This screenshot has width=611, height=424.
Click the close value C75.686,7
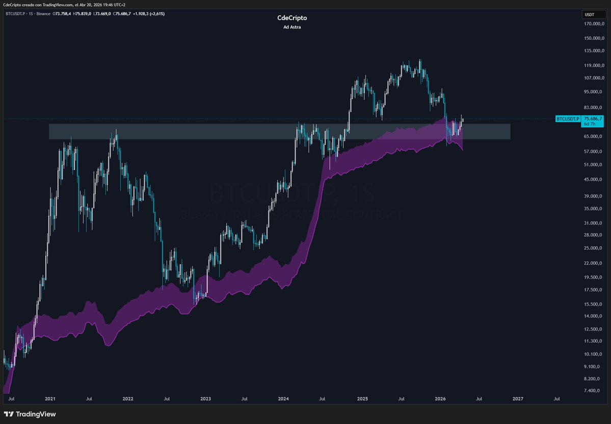point(122,14)
